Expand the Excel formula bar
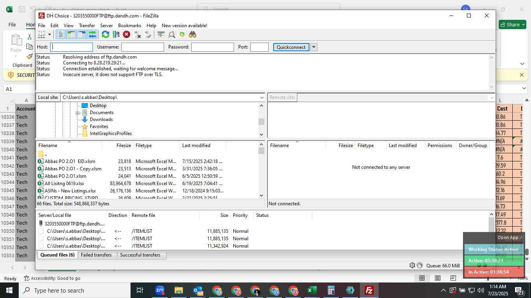The image size is (531, 298). click(x=524, y=89)
